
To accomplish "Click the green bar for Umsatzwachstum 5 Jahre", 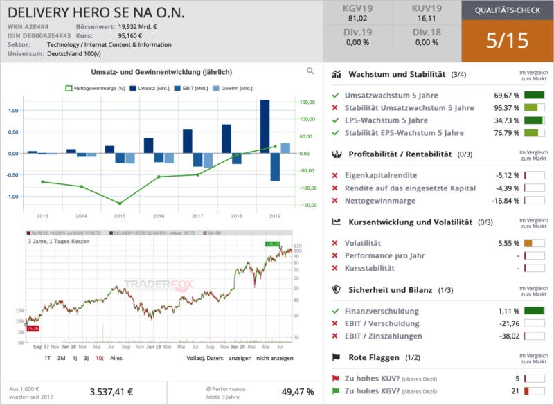I will 534,96.
